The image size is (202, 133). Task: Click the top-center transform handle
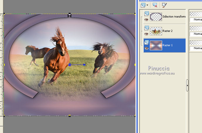point(69,13)
